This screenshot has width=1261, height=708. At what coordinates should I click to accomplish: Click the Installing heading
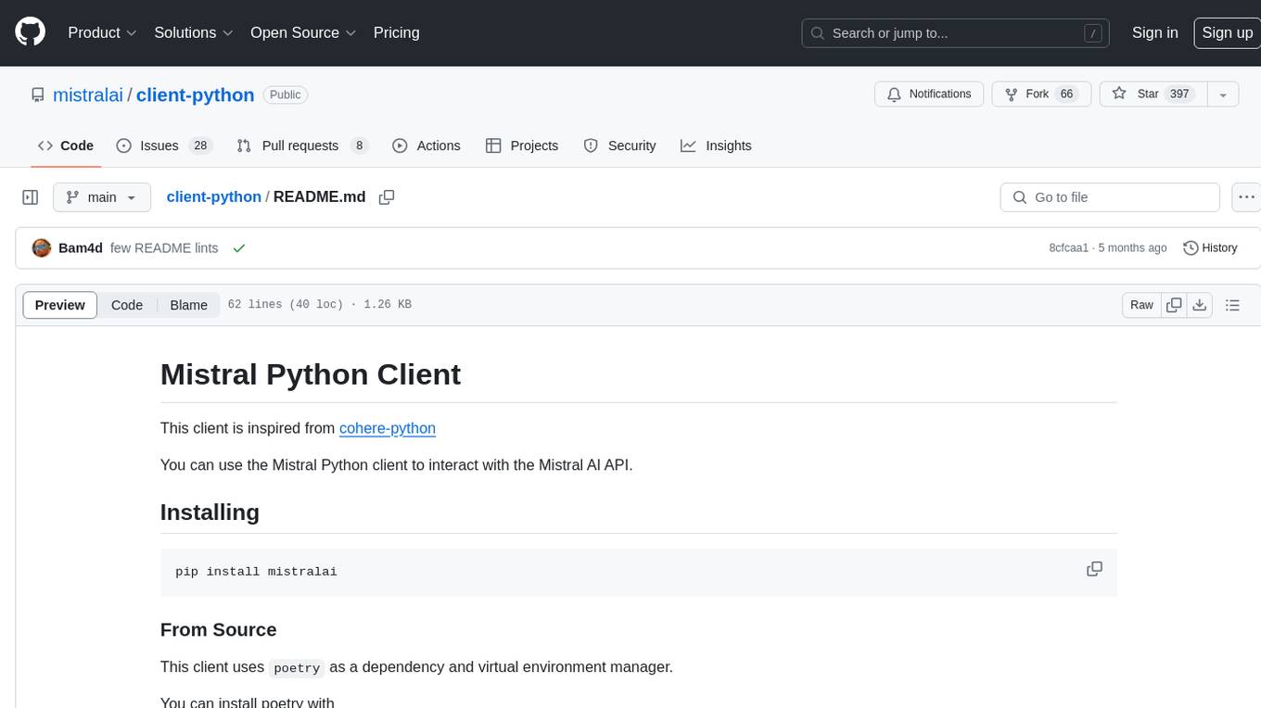(210, 512)
